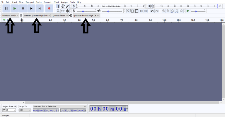Click the Redo arrow icon
Screen dimensions: 225x117
(157, 11)
